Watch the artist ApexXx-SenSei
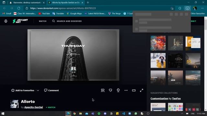Viewport: 207px width, 116px height. pos(51,107)
